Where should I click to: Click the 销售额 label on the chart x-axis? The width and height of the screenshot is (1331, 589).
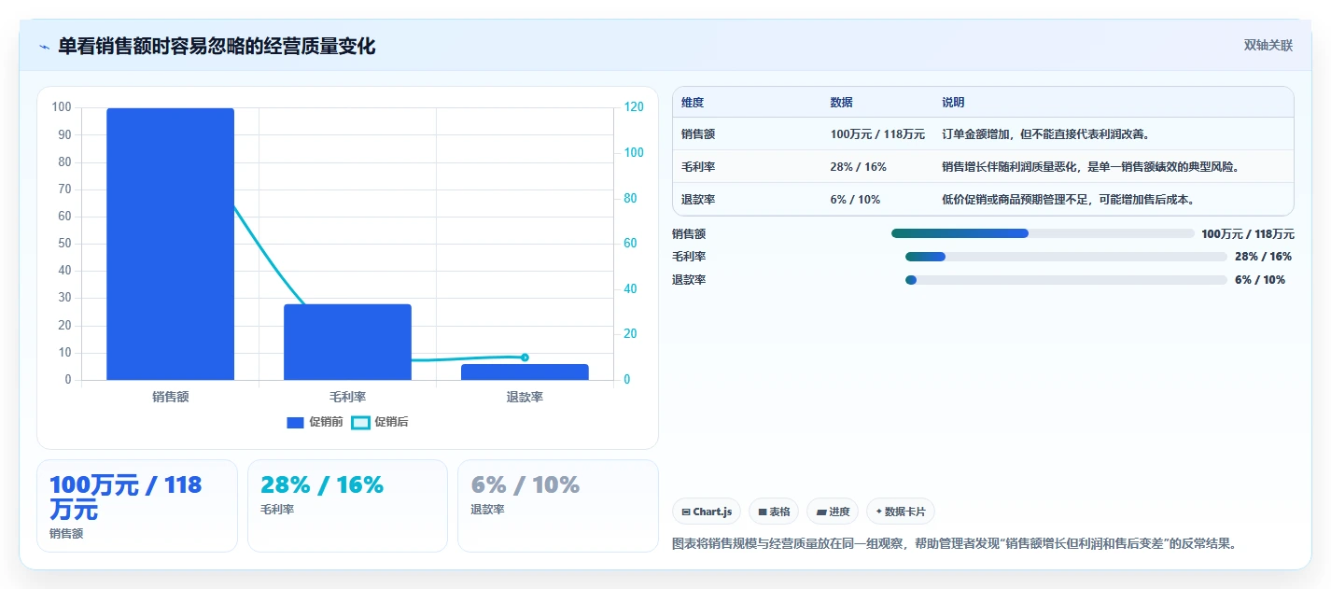[x=170, y=397]
